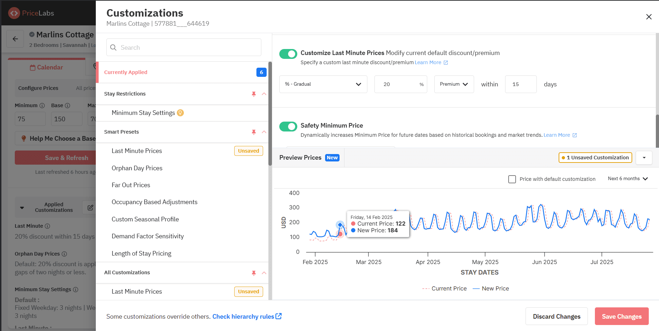Image resolution: width=659 pixels, height=331 pixels.
Task: Turn off Safety Minimum Price
Action: click(x=288, y=126)
